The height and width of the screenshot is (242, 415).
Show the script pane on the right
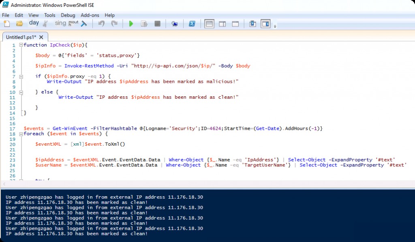click(x=222, y=24)
